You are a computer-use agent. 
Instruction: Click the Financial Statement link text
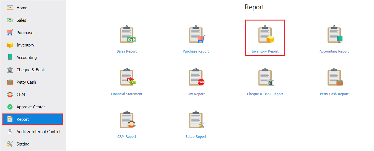coord(127,94)
